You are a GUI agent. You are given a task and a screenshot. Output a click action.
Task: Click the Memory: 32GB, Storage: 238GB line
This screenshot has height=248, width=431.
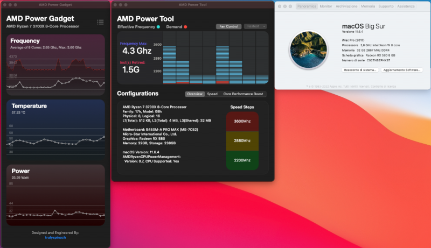tap(149, 143)
